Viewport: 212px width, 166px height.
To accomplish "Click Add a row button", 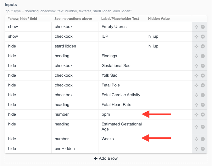I will point(106,158).
